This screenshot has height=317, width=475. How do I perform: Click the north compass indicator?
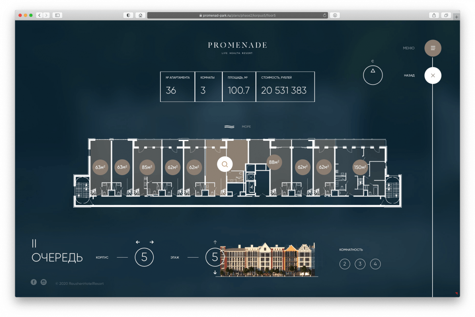[x=373, y=75]
